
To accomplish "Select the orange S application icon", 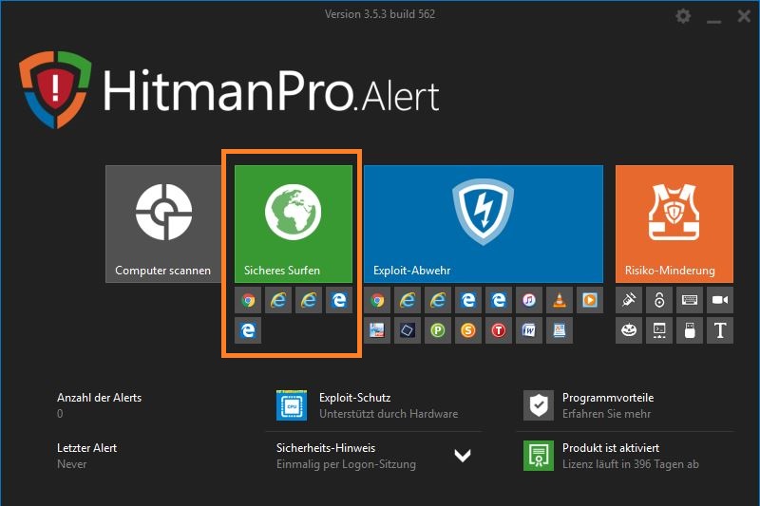I will (468, 330).
